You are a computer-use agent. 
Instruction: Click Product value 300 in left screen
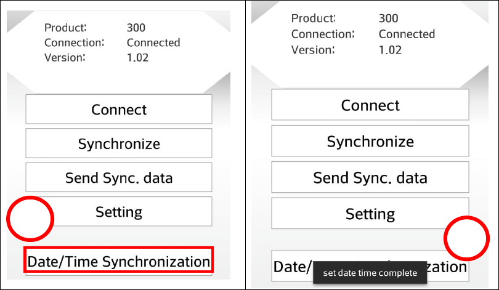click(x=136, y=28)
